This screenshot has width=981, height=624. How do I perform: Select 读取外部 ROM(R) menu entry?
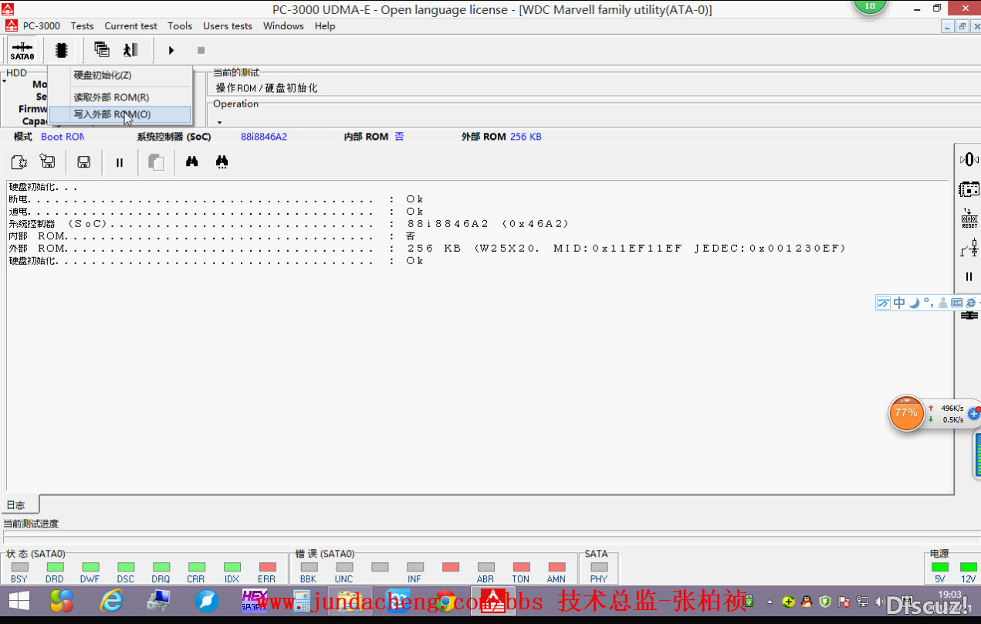(120, 97)
